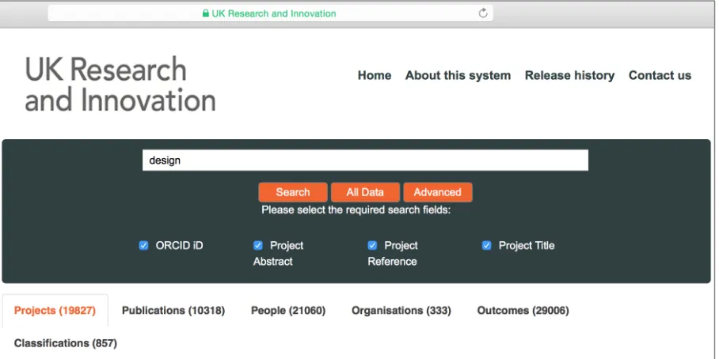View Release history

[569, 76]
